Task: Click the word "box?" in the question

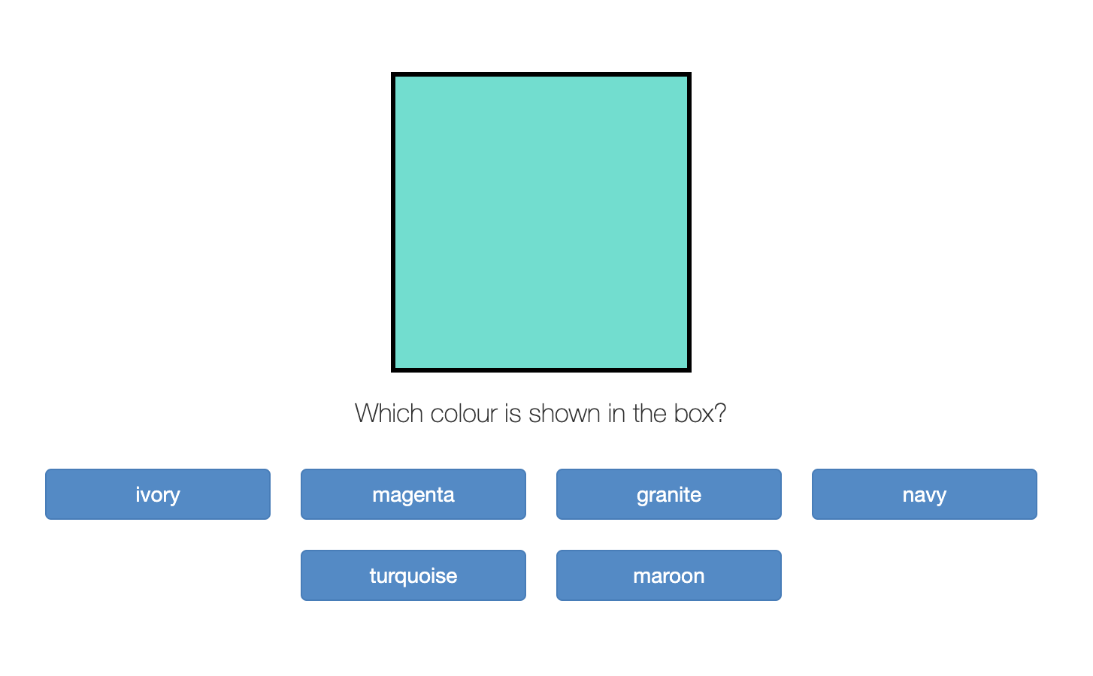Action: tap(700, 414)
